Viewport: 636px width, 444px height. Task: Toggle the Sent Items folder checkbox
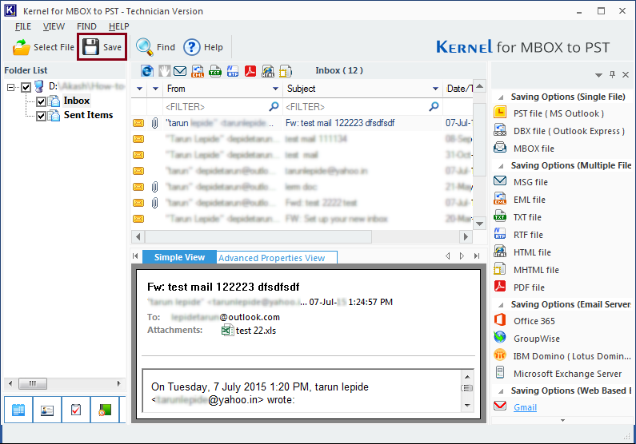tap(41, 116)
